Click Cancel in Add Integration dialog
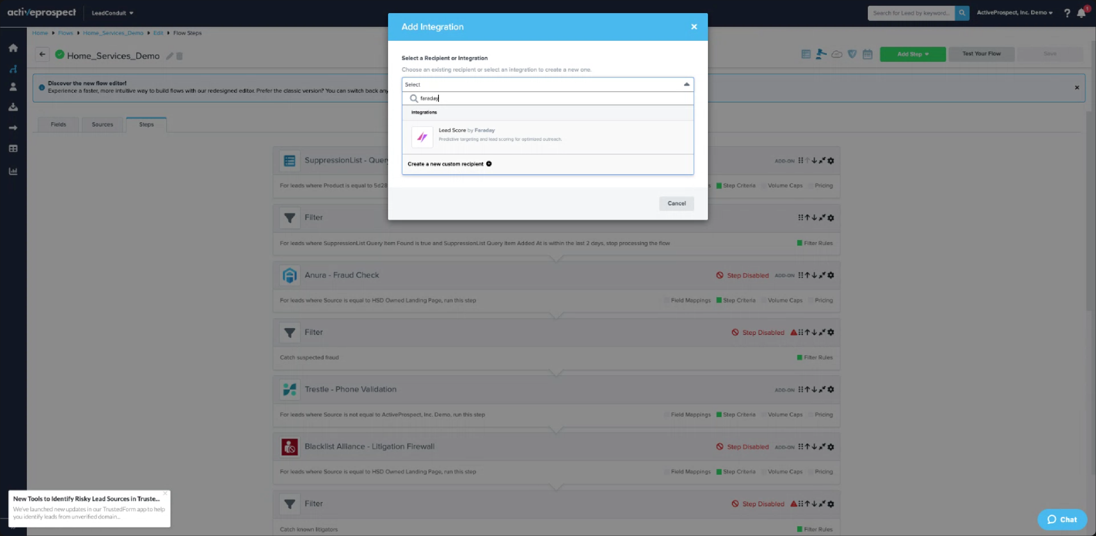Image resolution: width=1096 pixels, height=536 pixels. [x=676, y=204]
